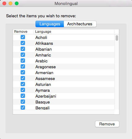
Task: Click the Remove button
Action: [107, 124]
